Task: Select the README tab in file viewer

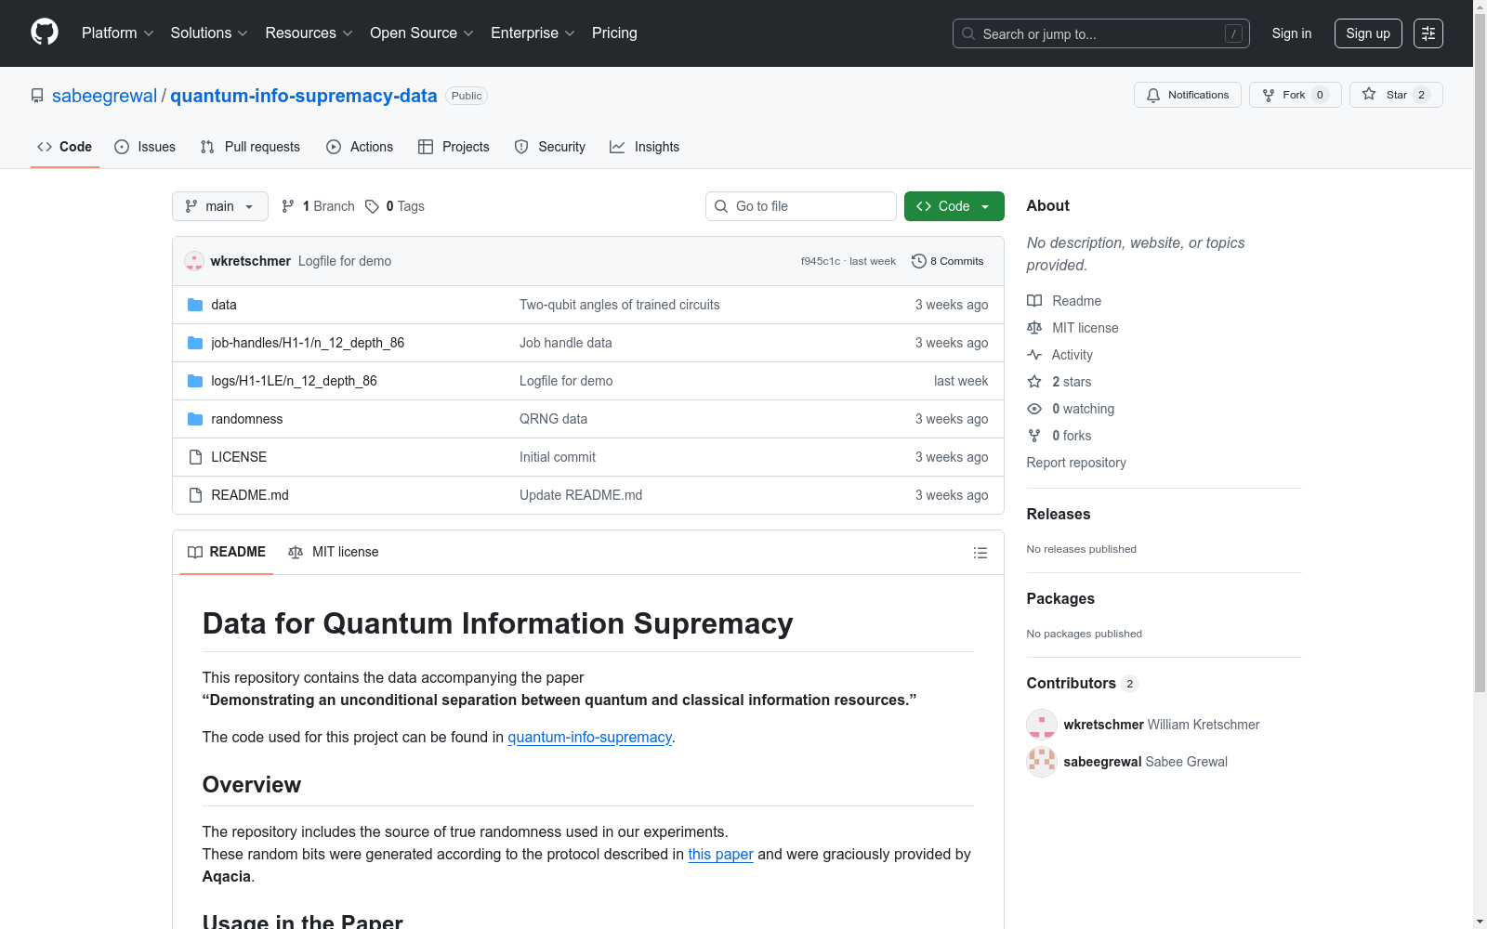Action: tap(227, 552)
